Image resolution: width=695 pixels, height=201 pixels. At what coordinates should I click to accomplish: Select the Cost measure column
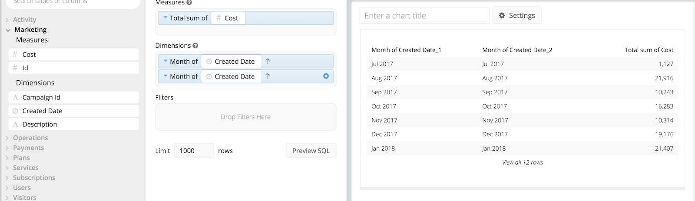tap(73, 54)
